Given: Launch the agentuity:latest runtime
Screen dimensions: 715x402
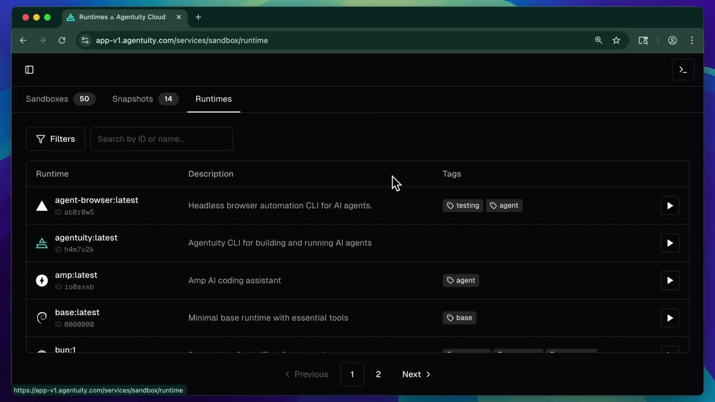Looking at the screenshot, I should [x=670, y=243].
